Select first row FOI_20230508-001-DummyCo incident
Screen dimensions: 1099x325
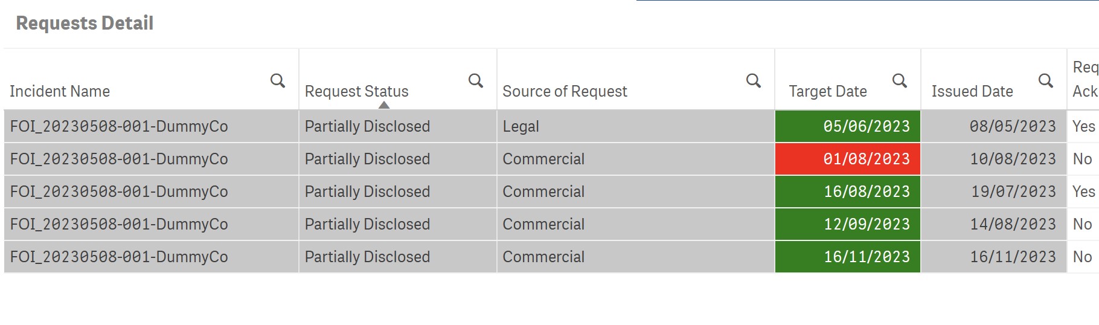click(119, 126)
